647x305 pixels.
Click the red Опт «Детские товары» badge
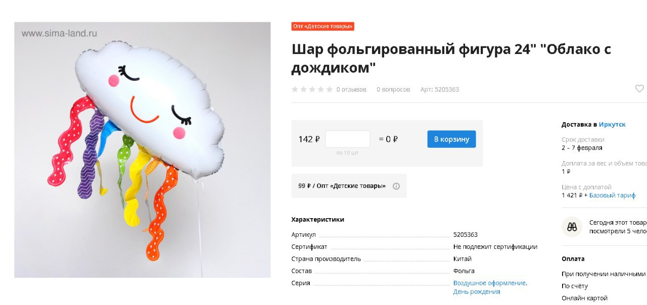(x=322, y=27)
